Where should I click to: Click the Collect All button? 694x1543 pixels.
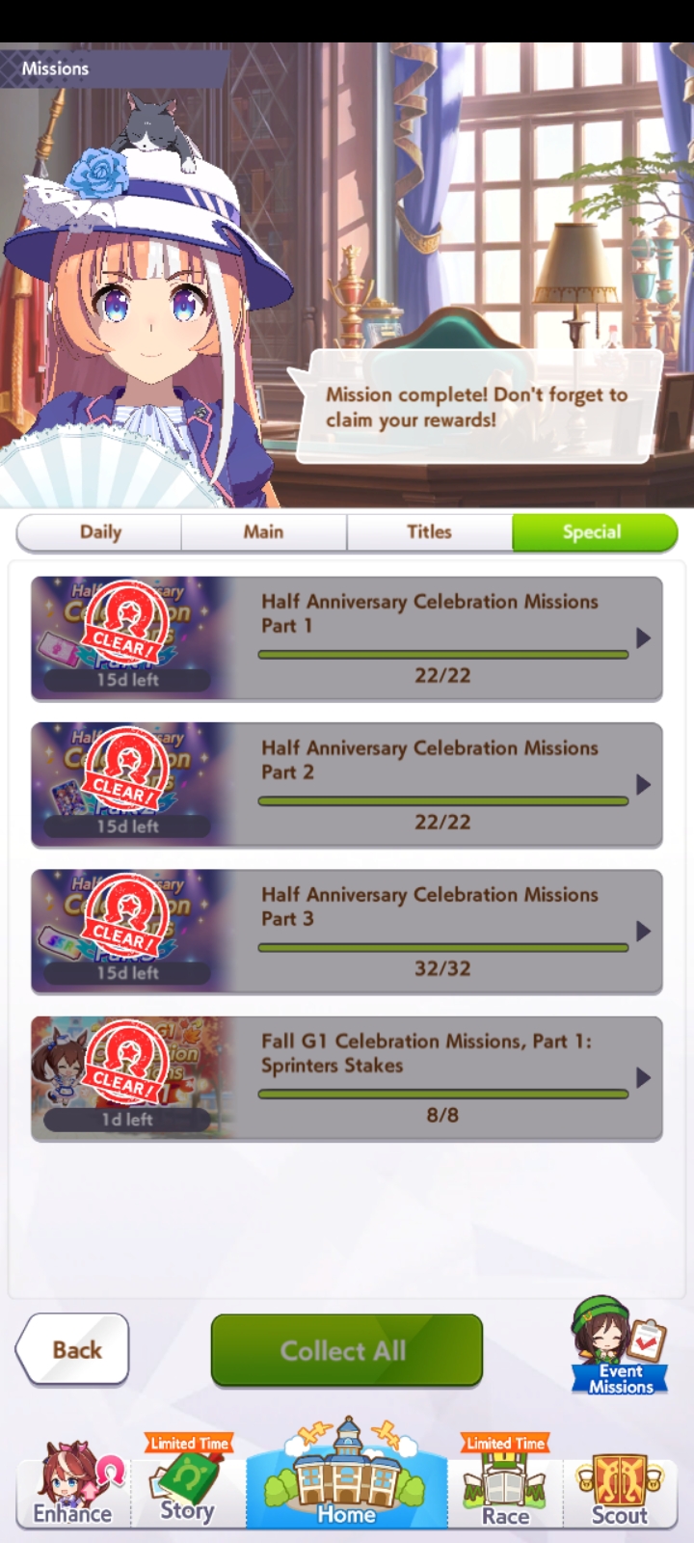(x=346, y=1350)
